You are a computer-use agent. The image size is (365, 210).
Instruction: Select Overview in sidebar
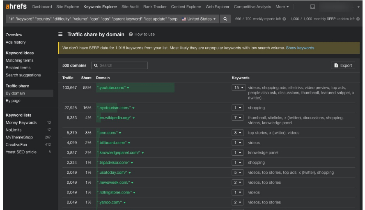pyautogui.click(x=14, y=35)
